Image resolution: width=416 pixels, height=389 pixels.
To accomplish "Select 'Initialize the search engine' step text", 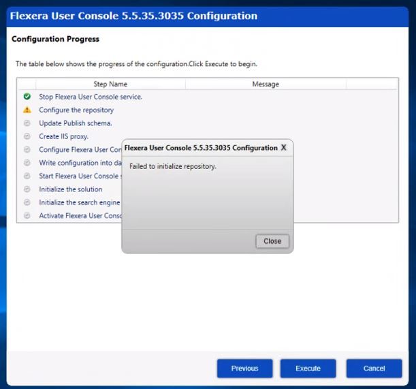I will (80, 202).
